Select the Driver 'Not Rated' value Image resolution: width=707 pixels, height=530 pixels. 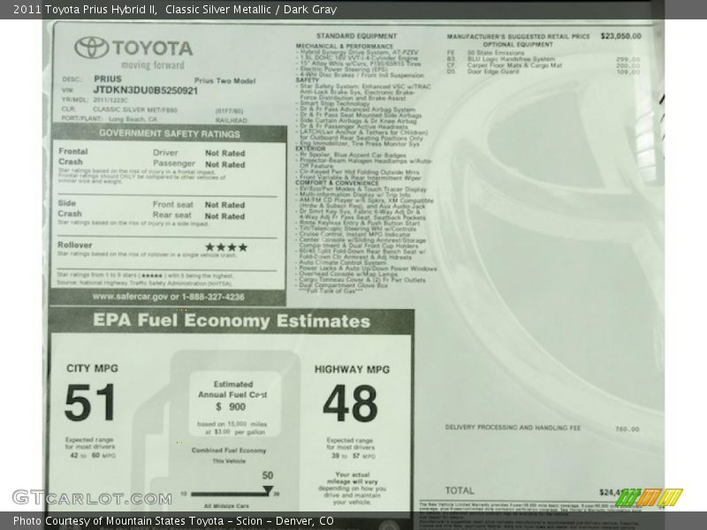[225, 153]
